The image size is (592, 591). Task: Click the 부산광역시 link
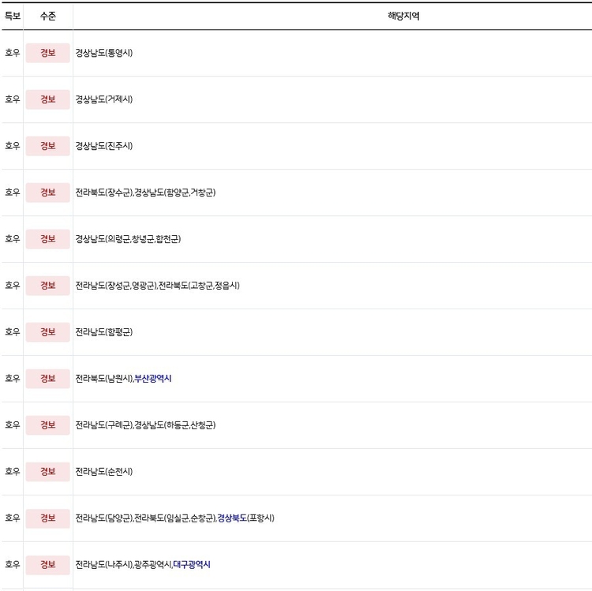(x=153, y=379)
